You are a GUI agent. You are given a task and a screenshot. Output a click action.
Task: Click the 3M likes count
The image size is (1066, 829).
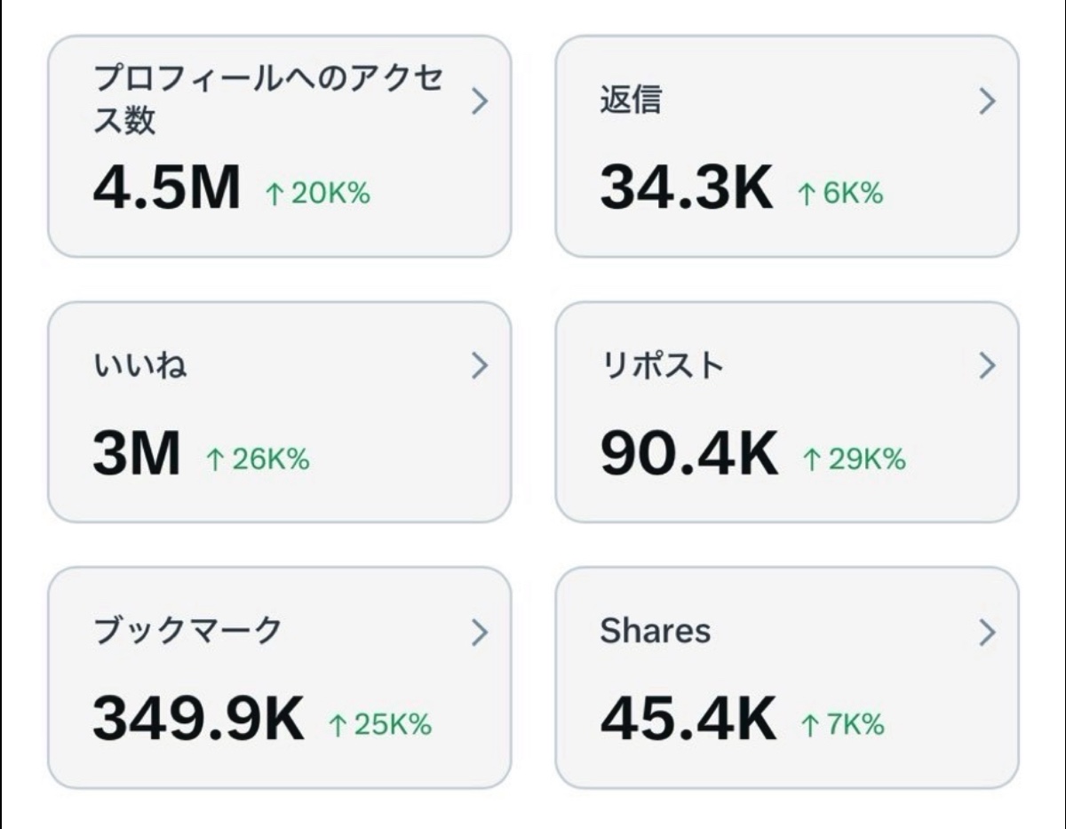click(136, 453)
